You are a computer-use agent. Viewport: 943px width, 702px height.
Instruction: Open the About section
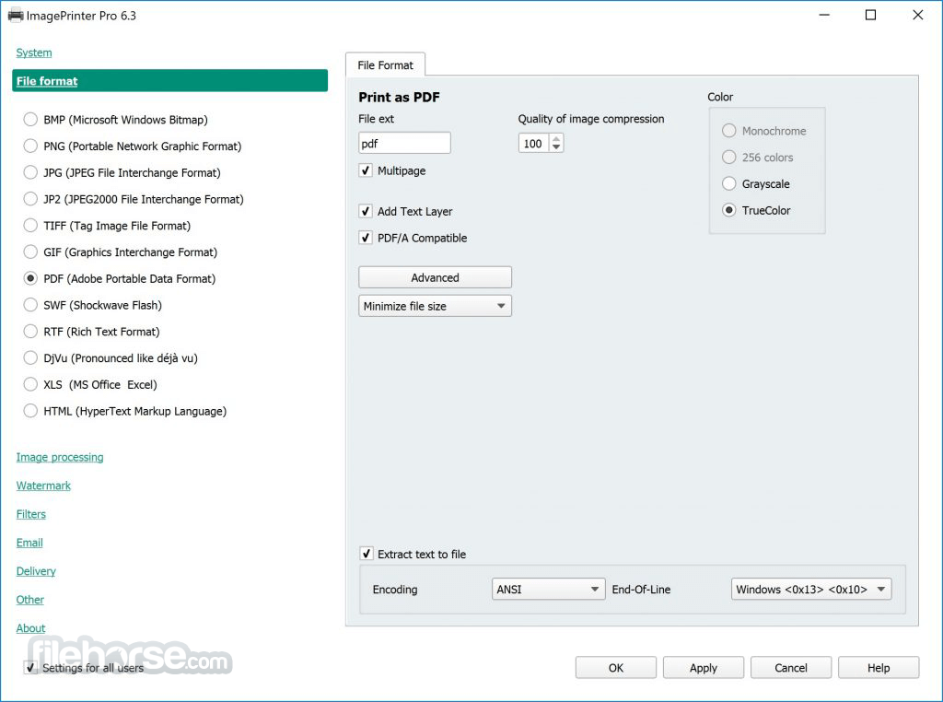coord(30,628)
